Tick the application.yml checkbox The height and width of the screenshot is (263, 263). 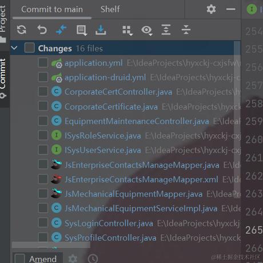click(x=43, y=63)
